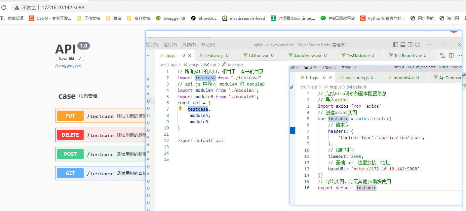Open the 网址导航 bookmark
The width and height of the screenshot is (466, 211).
pos(422,18)
